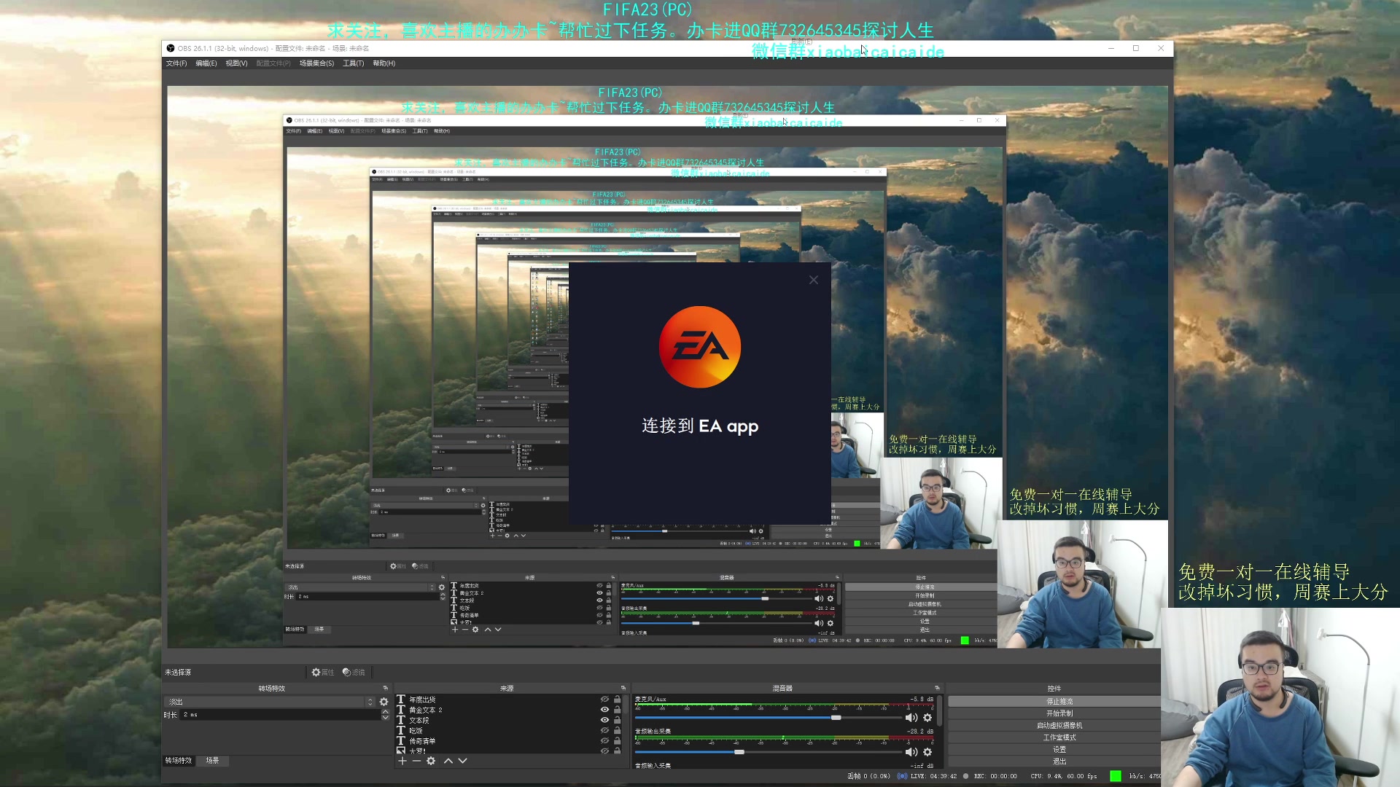Click the '丢帧 0 (0.0%)' status text
Image resolution: width=1400 pixels, height=787 pixels.
[868, 776]
